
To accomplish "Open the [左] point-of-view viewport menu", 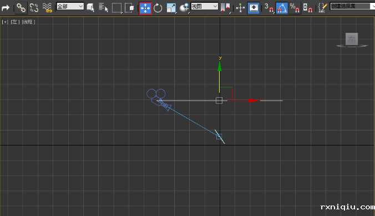I will coord(15,22).
